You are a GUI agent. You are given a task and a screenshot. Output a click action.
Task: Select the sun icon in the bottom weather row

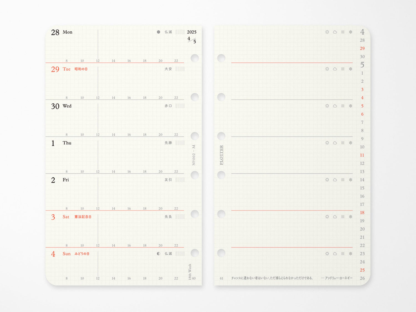[327, 253]
